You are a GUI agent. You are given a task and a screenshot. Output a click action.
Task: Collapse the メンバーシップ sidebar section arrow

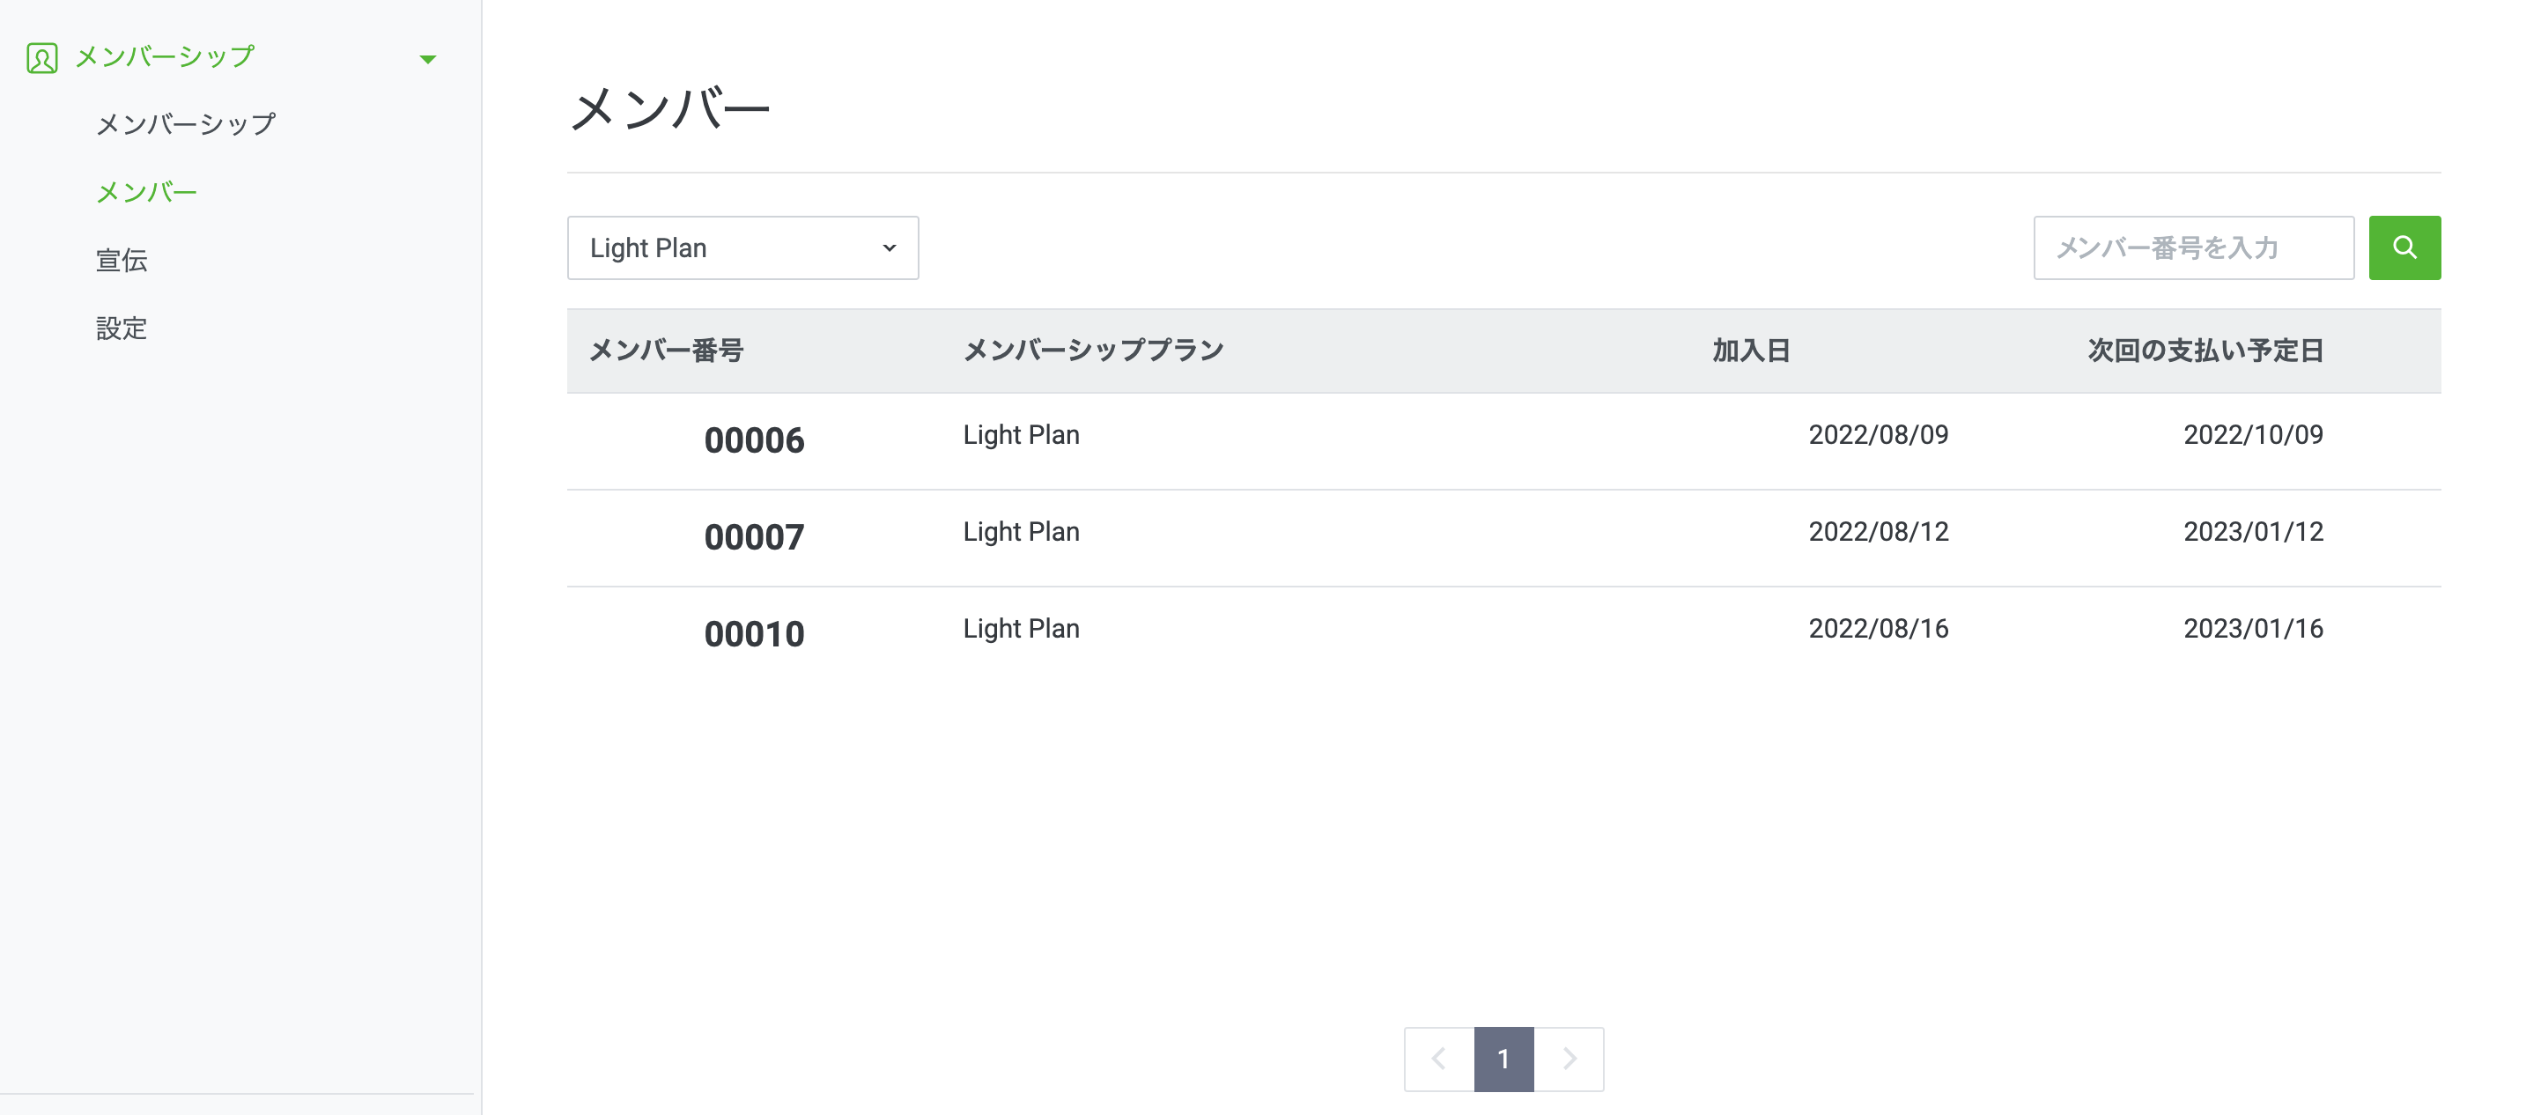427,59
